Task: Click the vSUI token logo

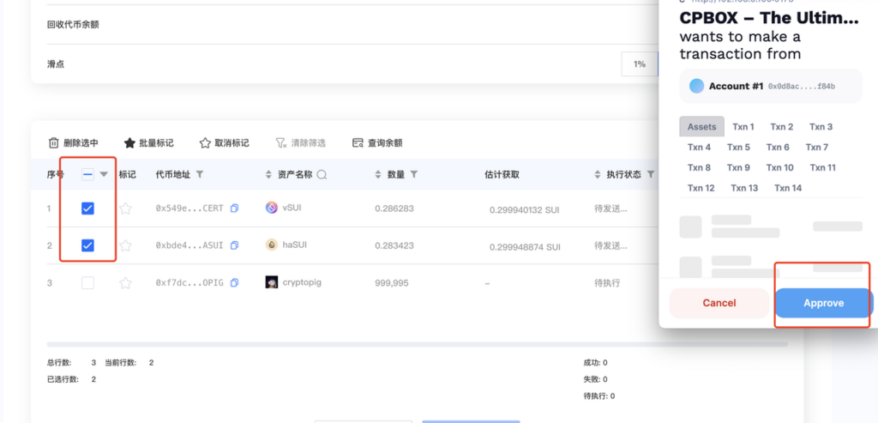Action: [272, 208]
